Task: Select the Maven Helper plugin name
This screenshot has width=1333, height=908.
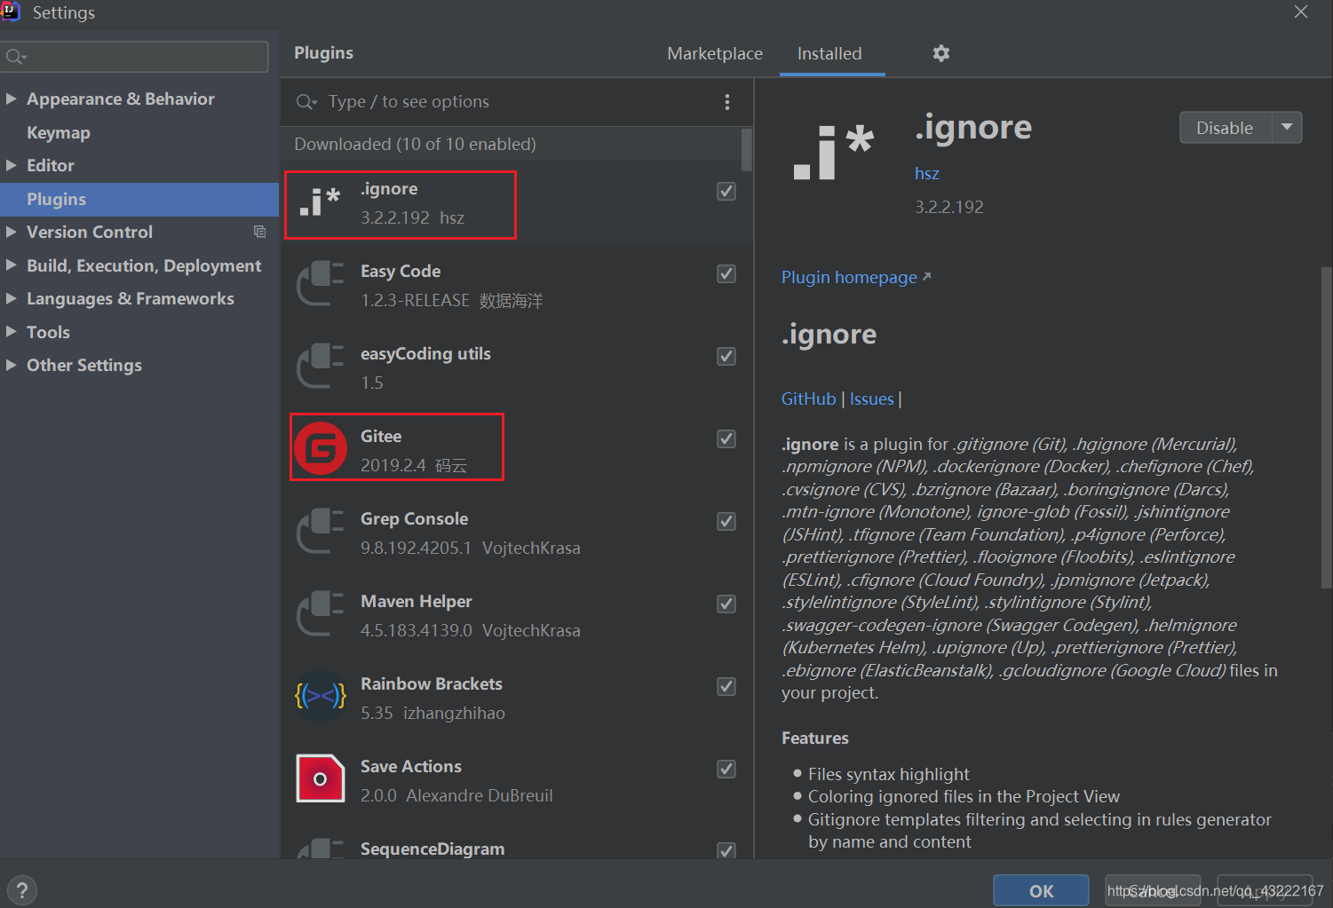Action: 417,601
